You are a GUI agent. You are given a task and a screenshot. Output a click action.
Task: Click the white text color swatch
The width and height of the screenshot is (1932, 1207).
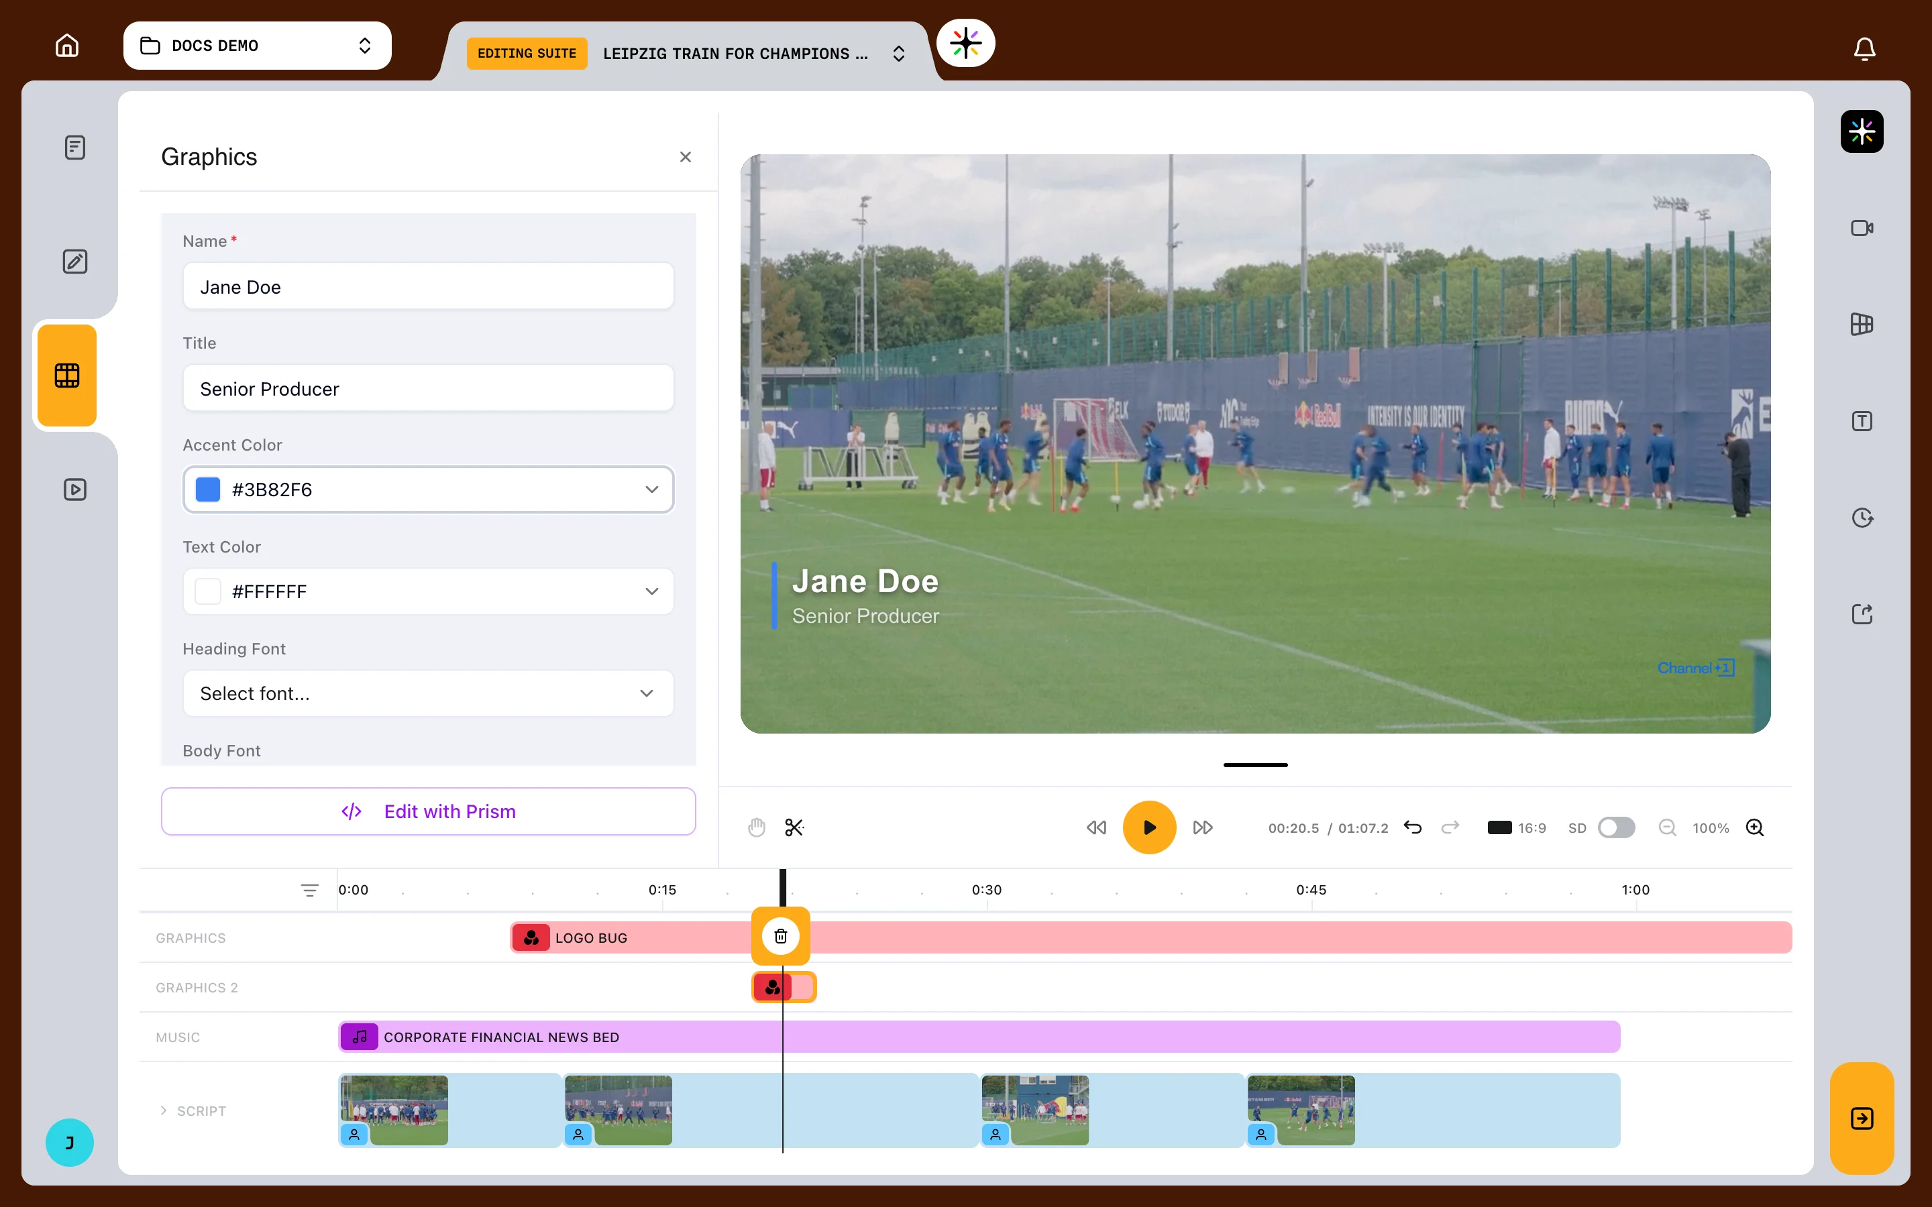pos(209,591)
